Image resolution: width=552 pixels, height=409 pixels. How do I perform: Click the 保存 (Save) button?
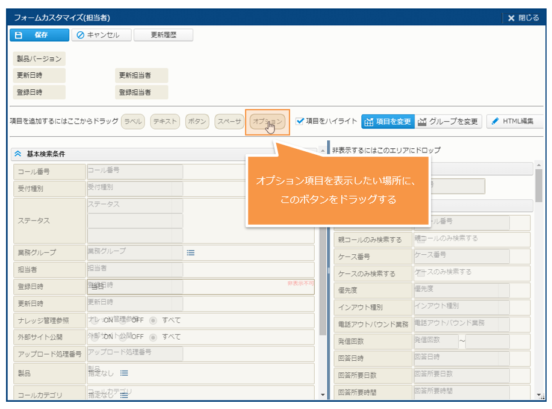(39, 35)
